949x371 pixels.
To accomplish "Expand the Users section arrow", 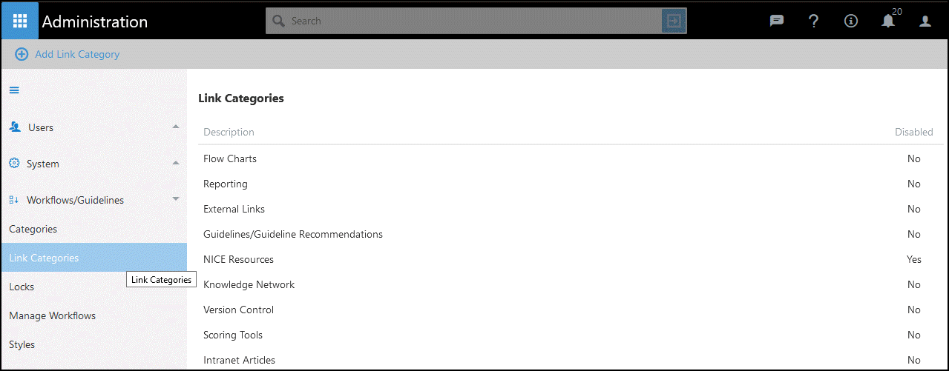I will (176, 127).
